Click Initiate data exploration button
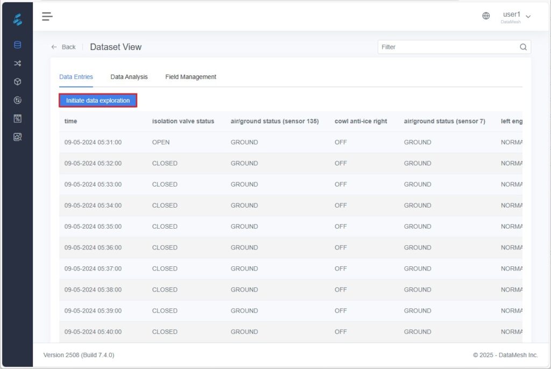551x369 pixels. (x=98, y=101)
